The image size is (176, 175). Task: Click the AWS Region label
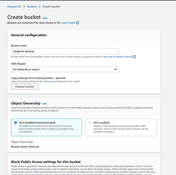click(x=18, y=64)
